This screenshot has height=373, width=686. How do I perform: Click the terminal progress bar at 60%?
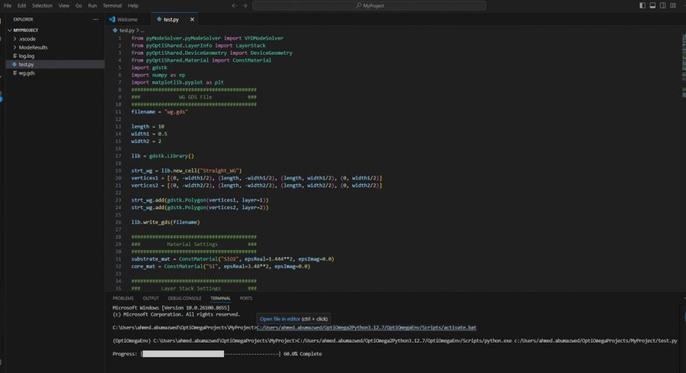210,354
